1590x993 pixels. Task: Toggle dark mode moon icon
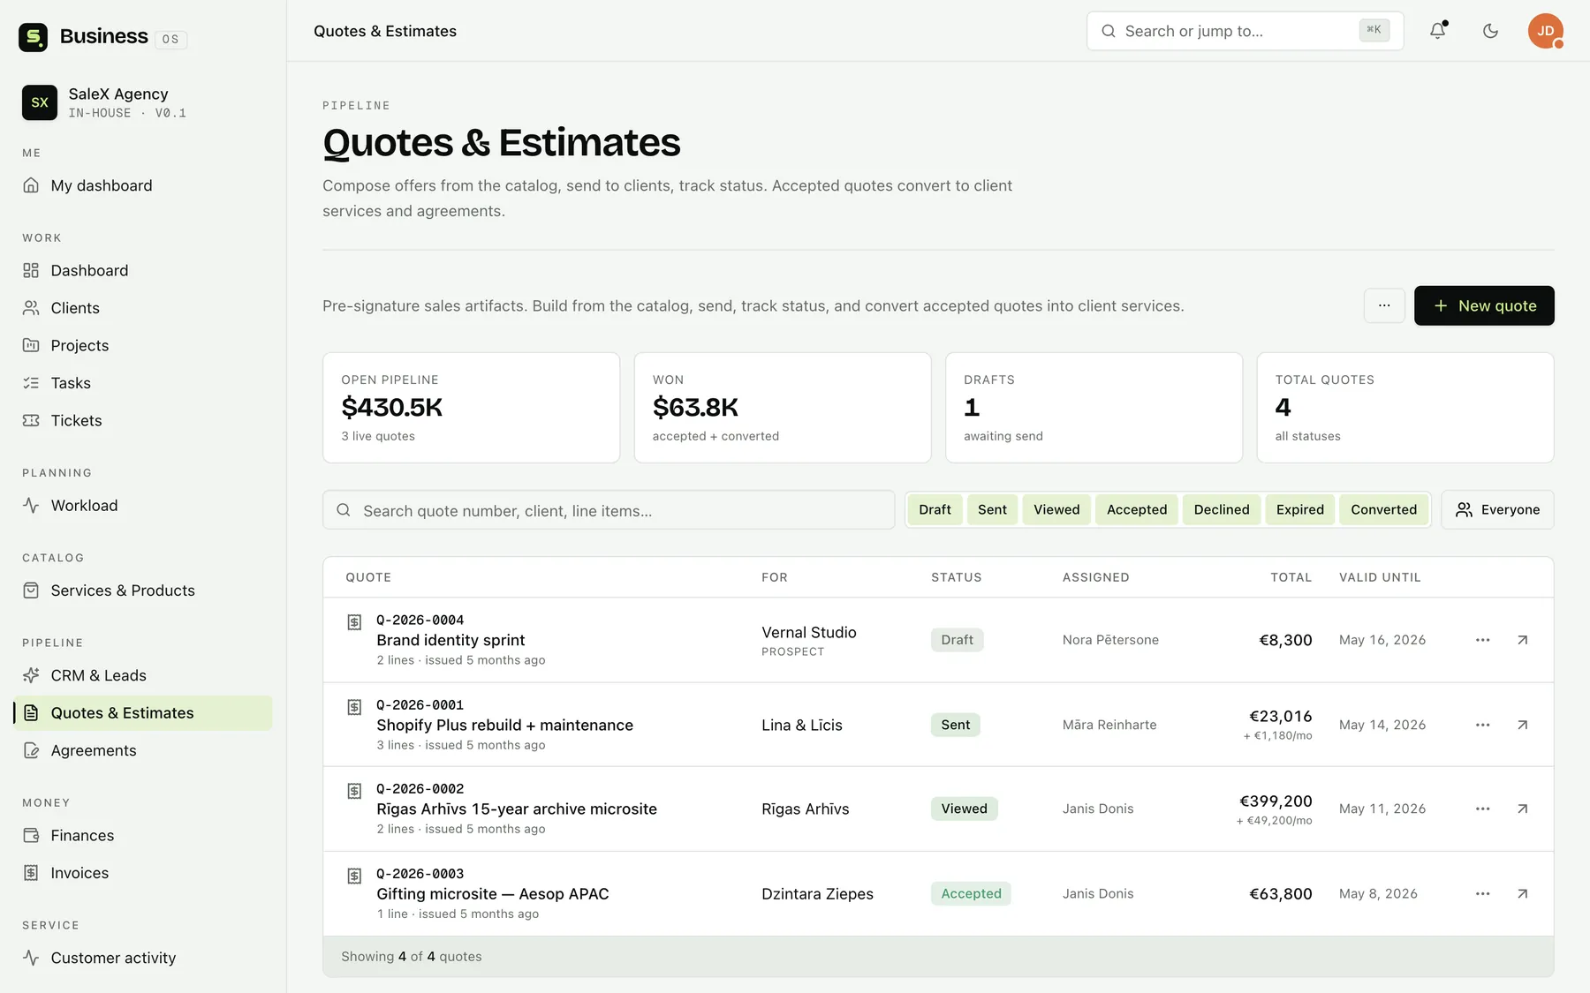click(1490, 31)
